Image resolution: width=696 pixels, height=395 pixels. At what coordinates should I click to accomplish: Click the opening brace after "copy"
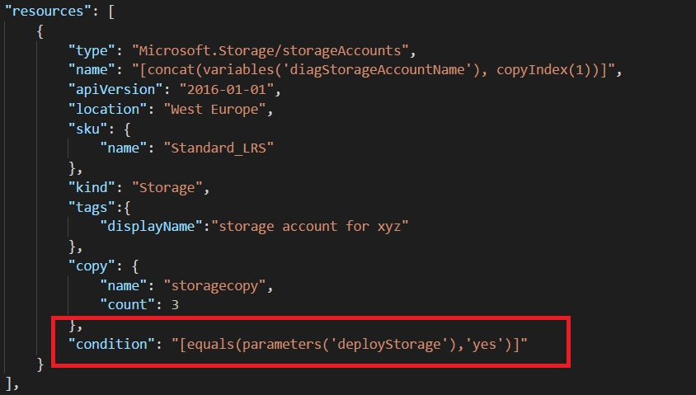[135, 266]
